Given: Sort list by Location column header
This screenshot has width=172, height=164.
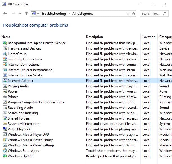Looking at the screenshot, I should 149,37.
